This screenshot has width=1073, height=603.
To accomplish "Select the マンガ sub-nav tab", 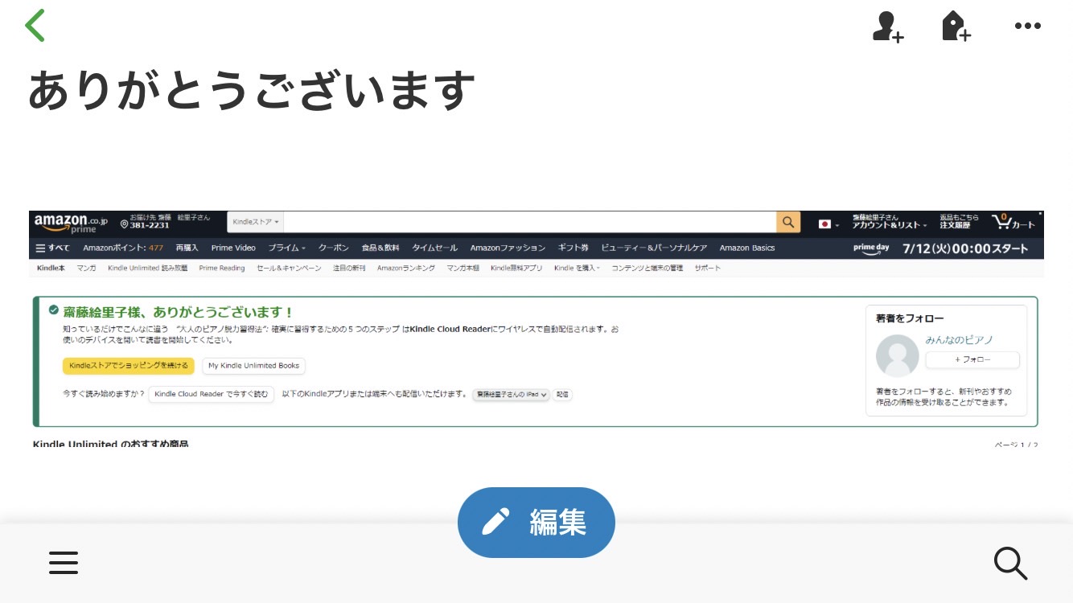I will (86, 268).
